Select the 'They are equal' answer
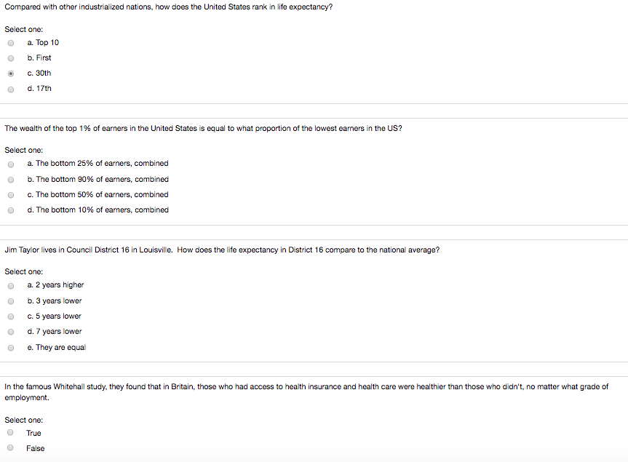This screenshot has width=628, height=462. tap(11, 348)
